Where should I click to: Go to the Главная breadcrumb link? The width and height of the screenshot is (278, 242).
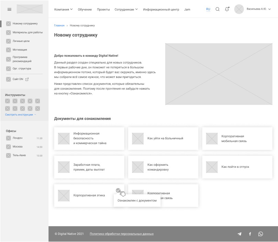(59, 25)
